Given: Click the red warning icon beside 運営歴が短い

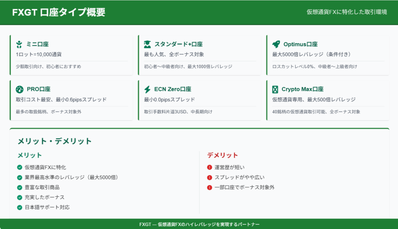Looking at the screenshot, I should (209, 167).
